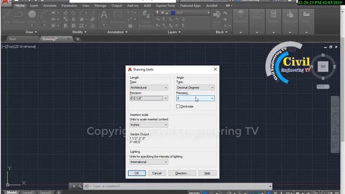345x194 pixels.
Task: Select the Dimension tool
Action: pos(118,17)
